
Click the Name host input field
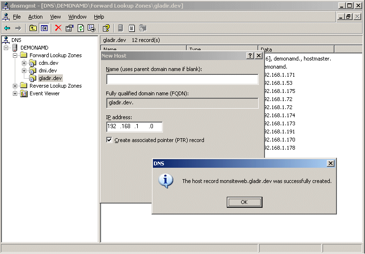(x=182, y=79)
